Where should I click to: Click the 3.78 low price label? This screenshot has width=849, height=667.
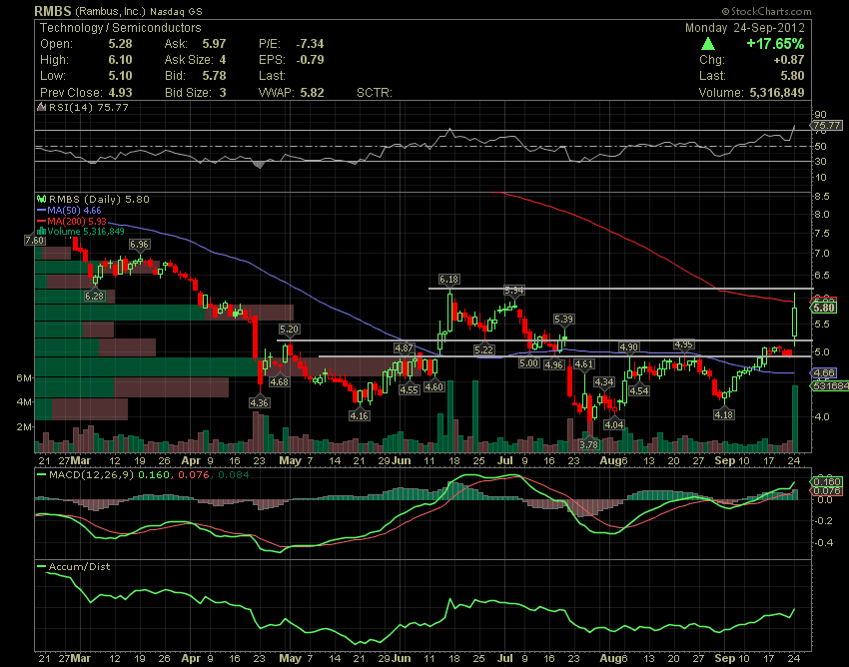click(x=588, y=445)
